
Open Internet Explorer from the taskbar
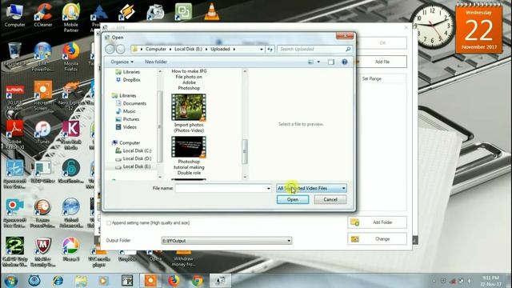(x=58, y=281)
